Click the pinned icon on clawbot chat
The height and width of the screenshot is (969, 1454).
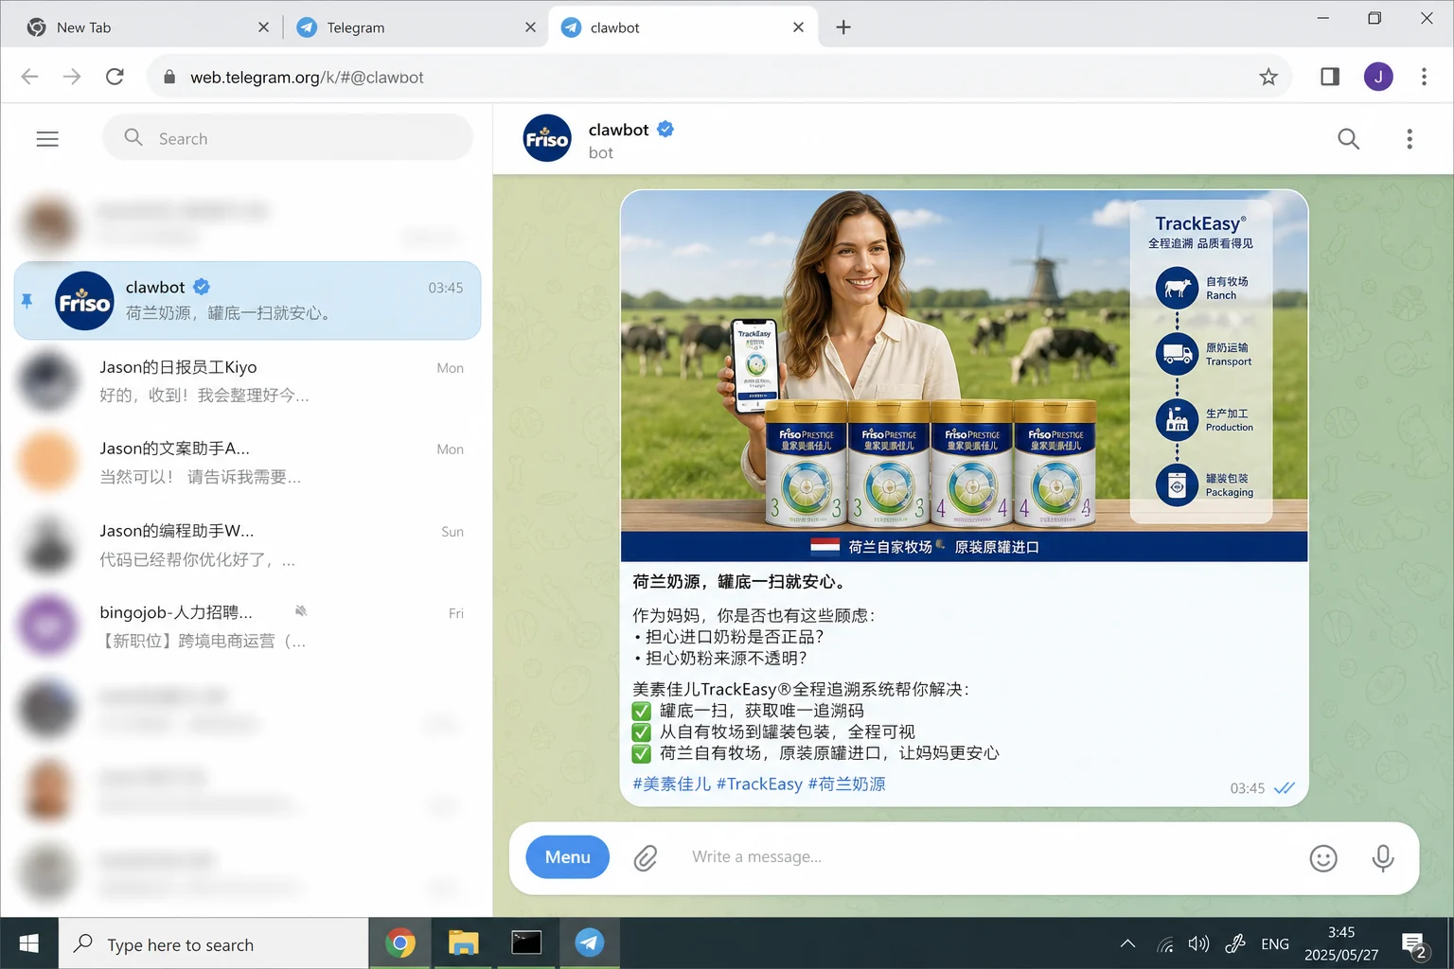(x=27, y=301)
